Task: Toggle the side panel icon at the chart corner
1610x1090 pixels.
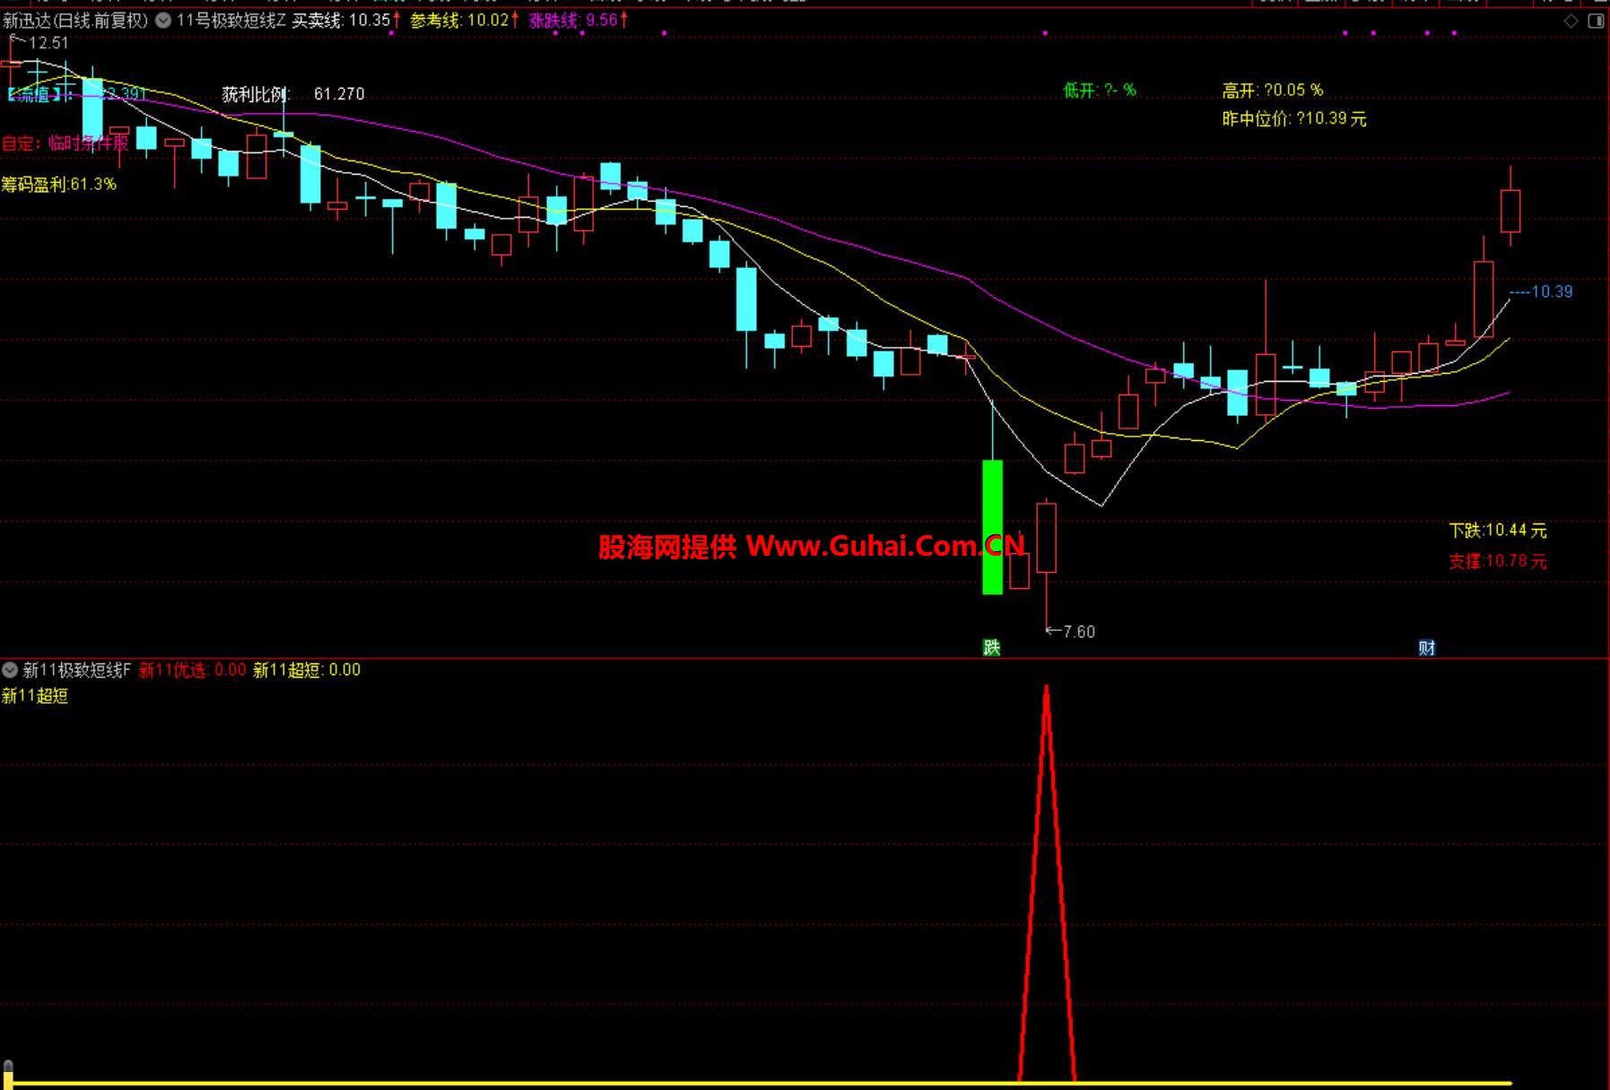Action: point(1596,21)
